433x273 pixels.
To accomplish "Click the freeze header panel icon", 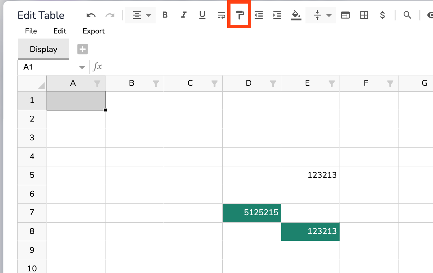I will (345, 15).
